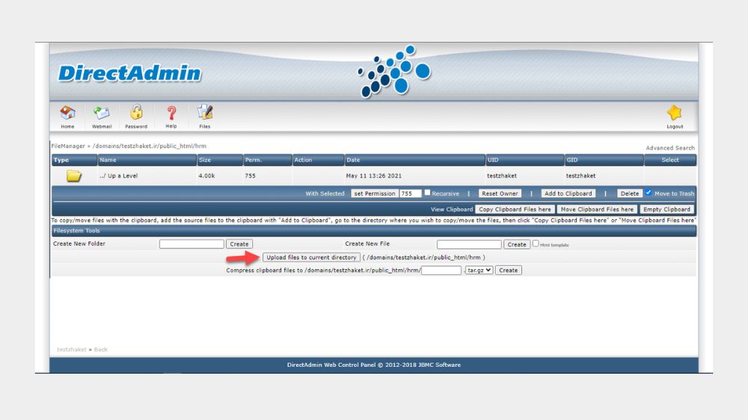Click Move Clipboard Files here button
The height and width of the screenshot is (420, 748).
pos(597,209)
